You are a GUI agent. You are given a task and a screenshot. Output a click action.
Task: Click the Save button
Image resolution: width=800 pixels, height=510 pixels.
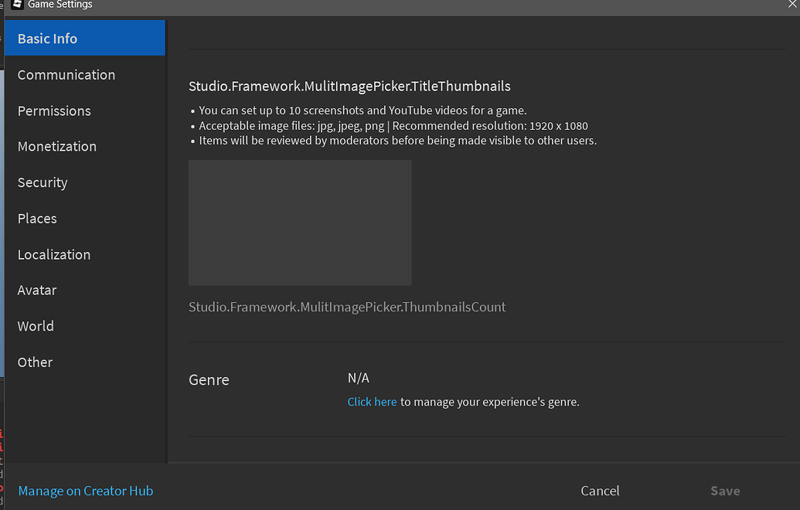coord(724,491)
